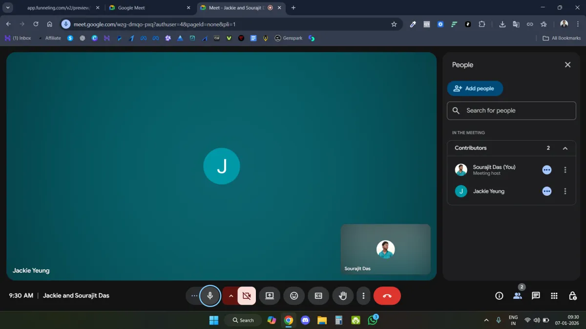
Task: Click the Share screen icon
Action: tap(270, 296)
